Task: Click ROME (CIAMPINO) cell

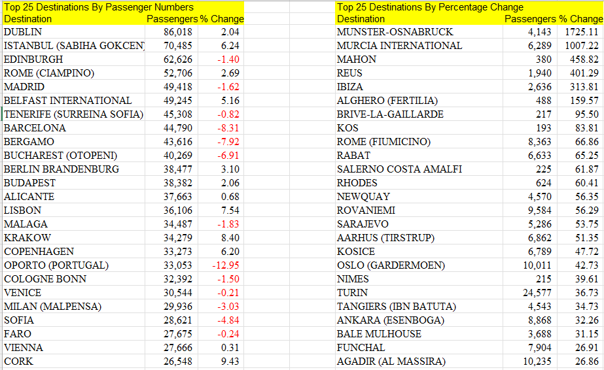Action: [73, 73]
